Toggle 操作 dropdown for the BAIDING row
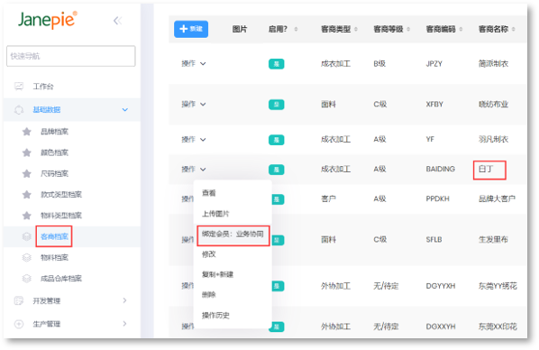539x350 pixels. point(194,169)
